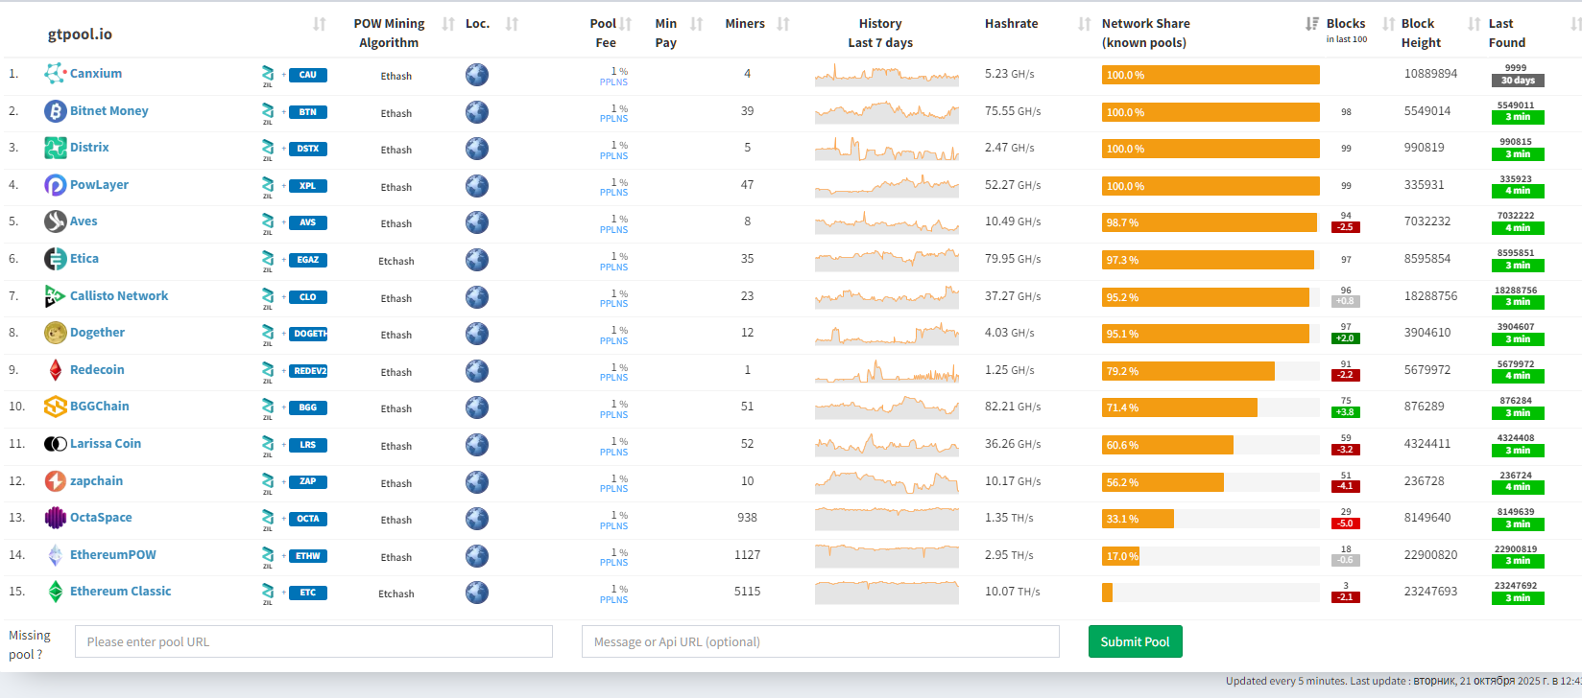
Task: Click the EthereumPOW 17.0% network share bar
Action: coord(1121,556)
